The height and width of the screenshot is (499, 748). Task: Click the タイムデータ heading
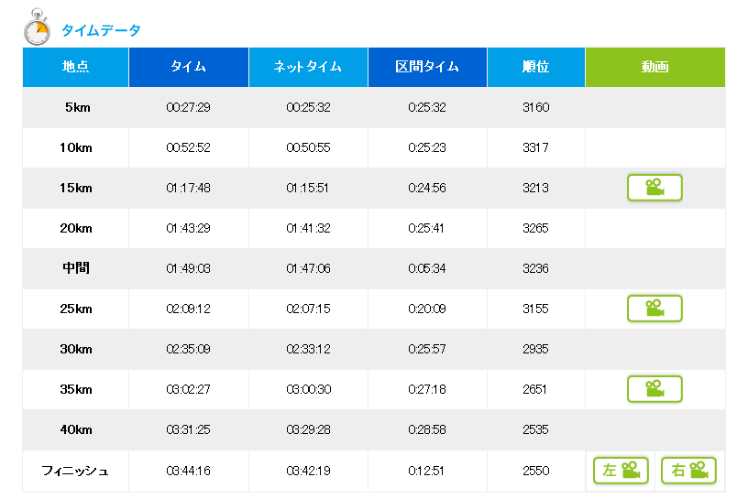click(101, 30)
